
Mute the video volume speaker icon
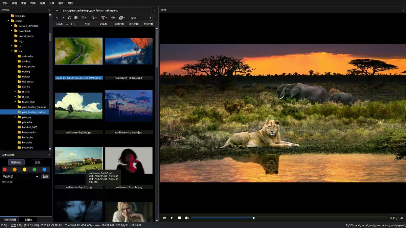187,218
